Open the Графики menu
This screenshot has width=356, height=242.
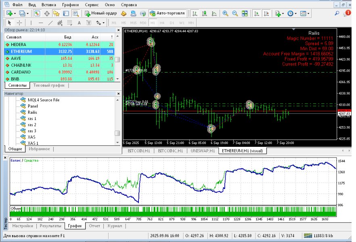[71, 5]
